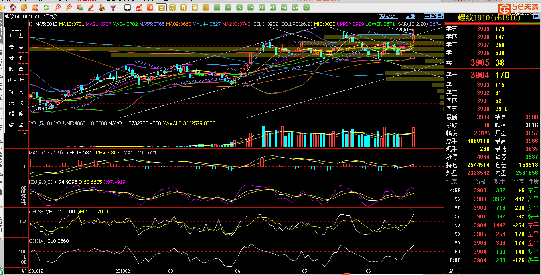Click the 卖一 price 3905
Viewport: 541px width, 275px height.
coord(480,62)
